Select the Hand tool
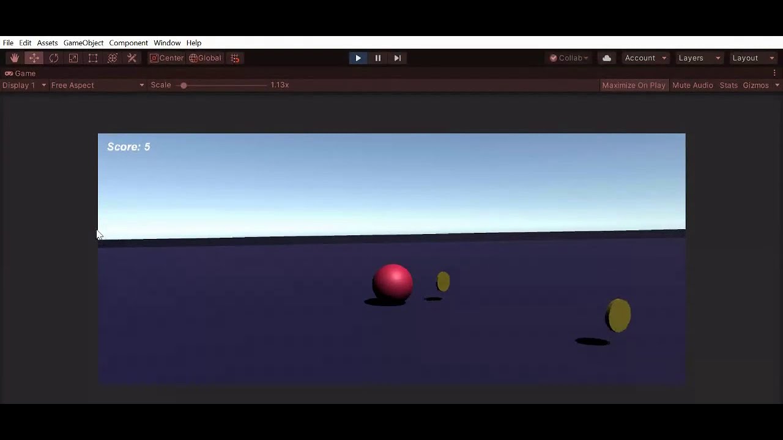The width and height of the screenshot is (783, 440). [x=15, y=58]
